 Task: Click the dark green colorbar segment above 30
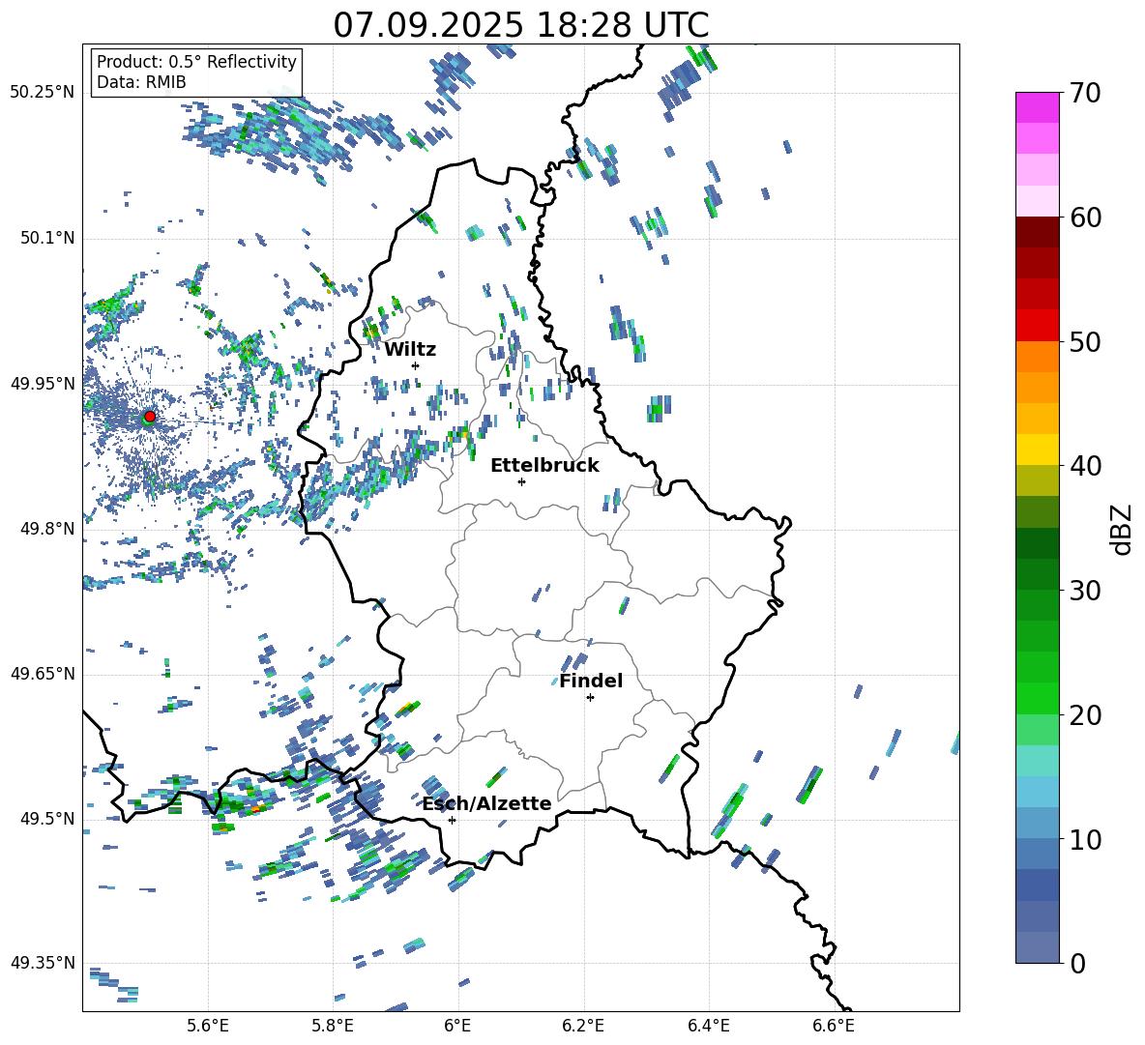(x=1038, y=574)
